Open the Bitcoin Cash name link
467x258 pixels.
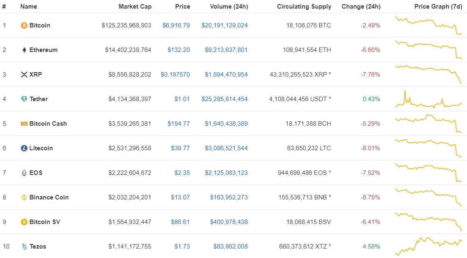click(48, 124)
